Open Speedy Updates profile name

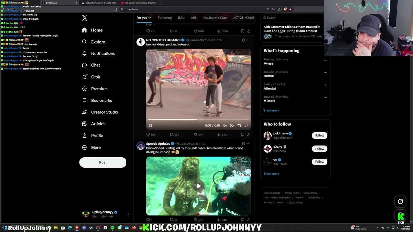click(x=158, y=144)
